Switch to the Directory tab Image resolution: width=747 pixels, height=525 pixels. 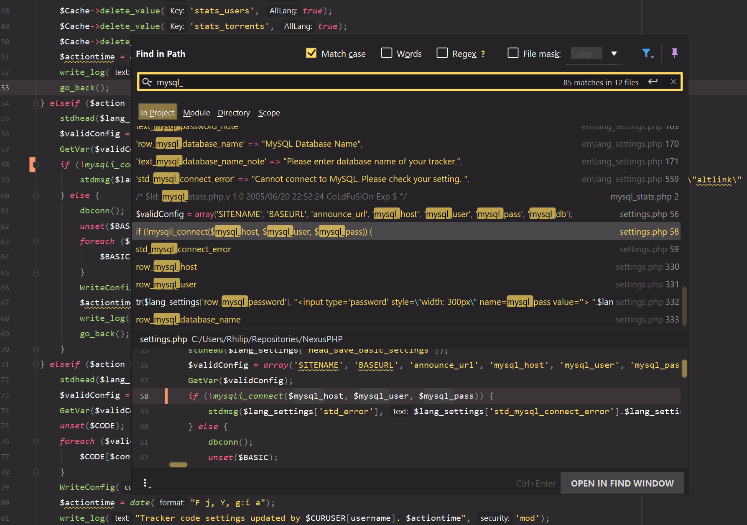[234, 113]
